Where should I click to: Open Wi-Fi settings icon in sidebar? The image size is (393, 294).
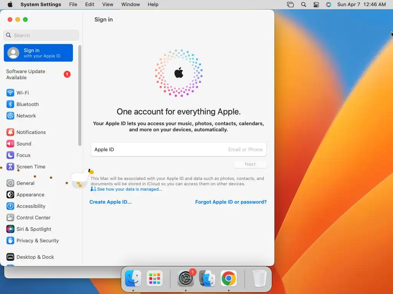click(x=10, y=93)
